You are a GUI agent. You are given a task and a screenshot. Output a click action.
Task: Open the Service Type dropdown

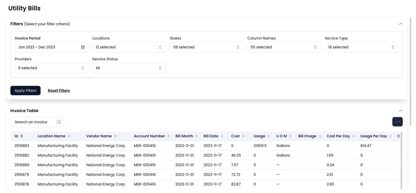361,47
